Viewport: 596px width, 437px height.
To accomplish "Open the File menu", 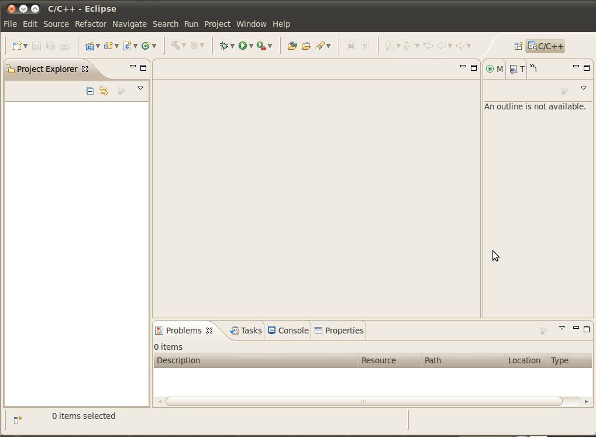I will pos(11,24).
